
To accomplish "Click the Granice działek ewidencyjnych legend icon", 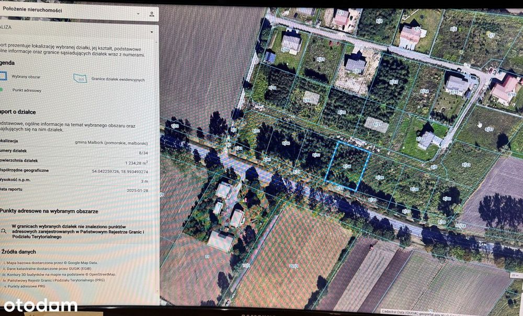I will (x=80, y=78).
